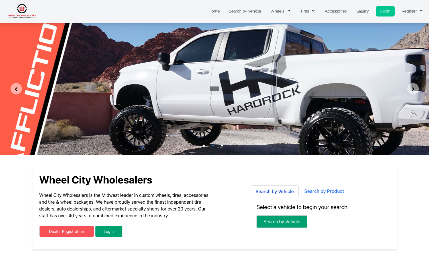
Task: Click green Search by Vehicle button
Action: coord(282,222)
